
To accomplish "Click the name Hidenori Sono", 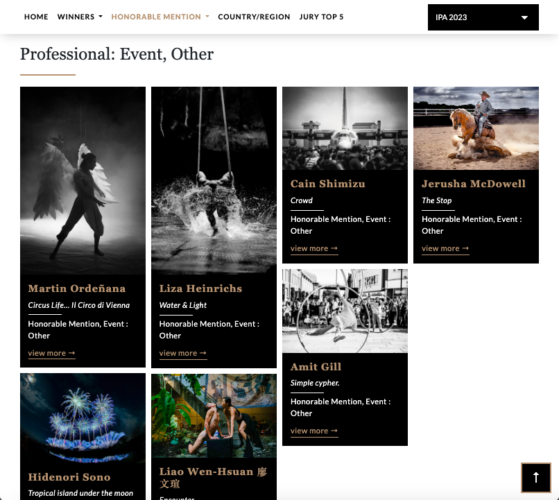I will tap(69, 477).
